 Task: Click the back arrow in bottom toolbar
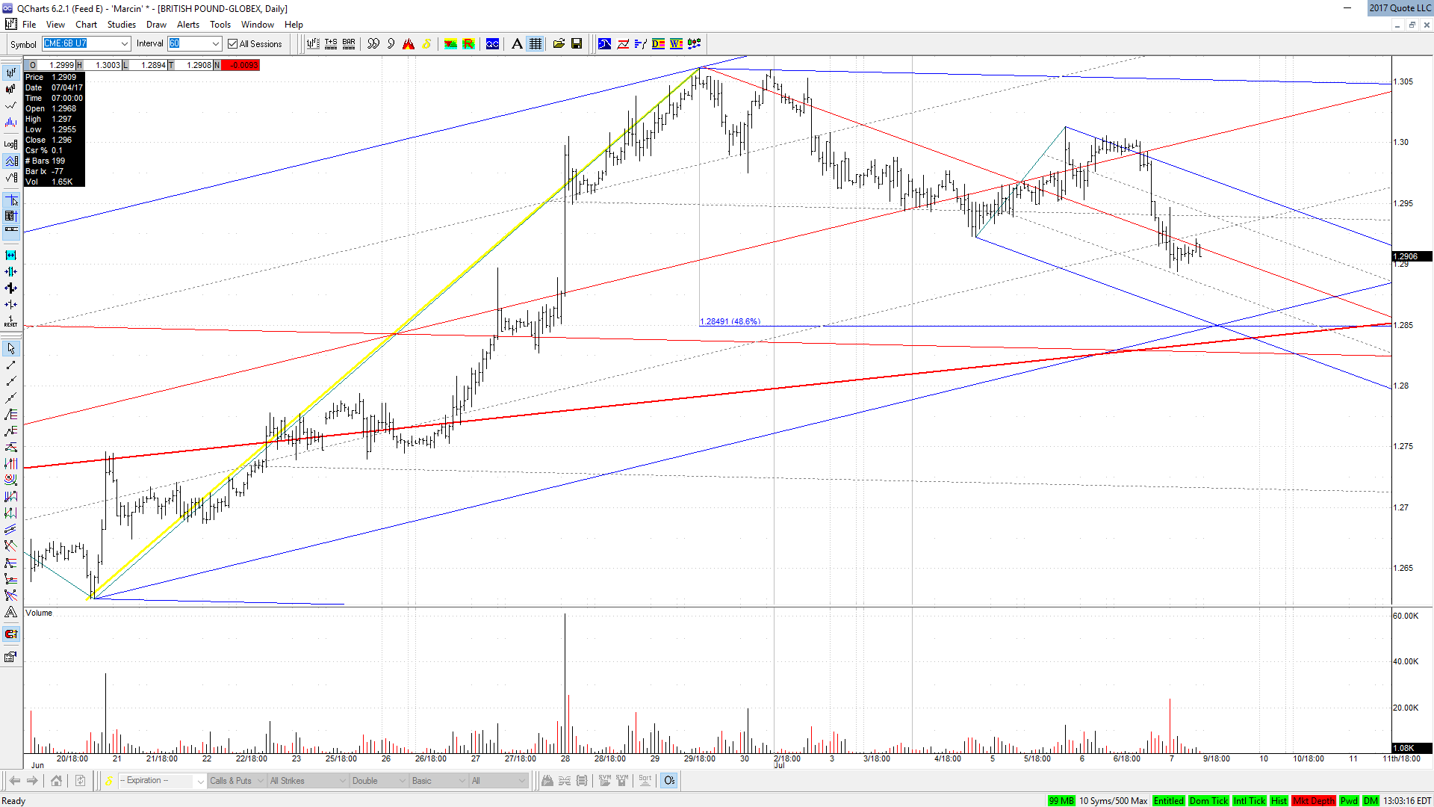[14, 781]
